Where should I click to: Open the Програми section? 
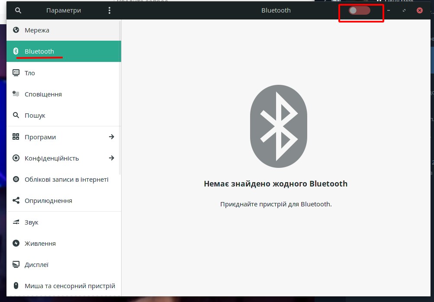(64, 137)
